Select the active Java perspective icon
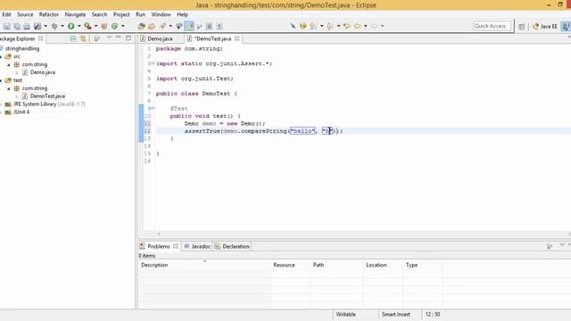The image size is (571, 321). tap(566, 26)
